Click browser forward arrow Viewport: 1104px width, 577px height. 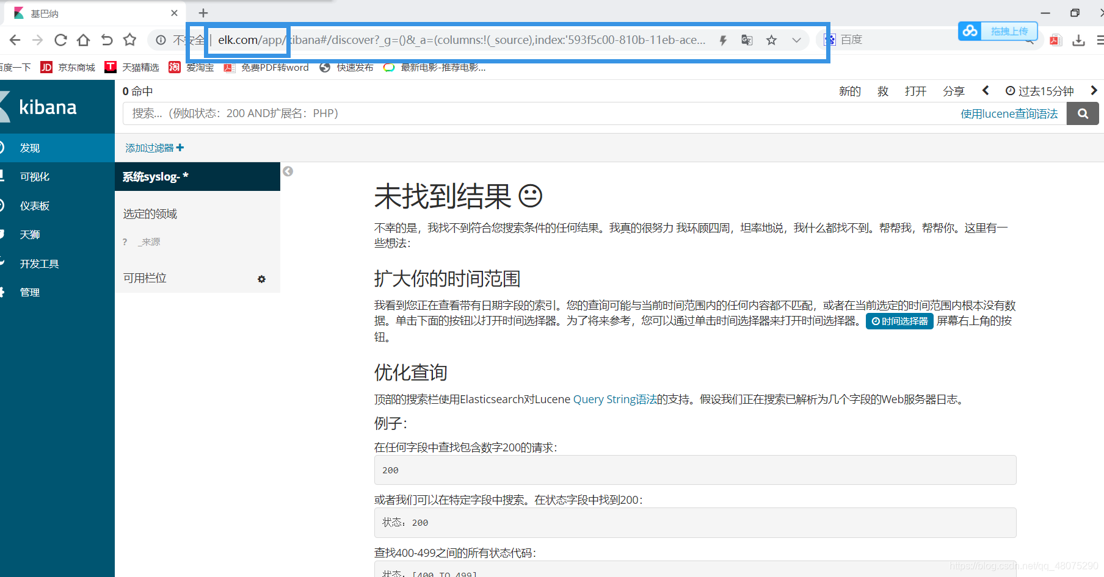click(38, 40)
